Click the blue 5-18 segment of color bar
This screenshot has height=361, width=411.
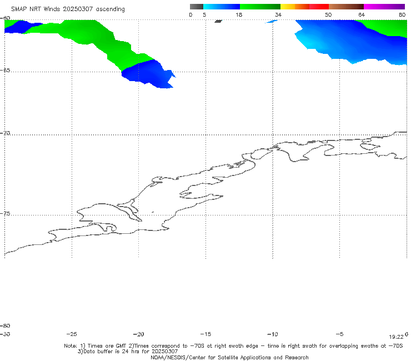(x=222, y=7)
